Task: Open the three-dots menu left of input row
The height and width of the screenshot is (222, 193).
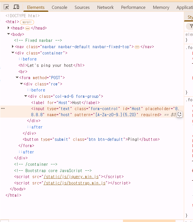Action: point(3,108)
